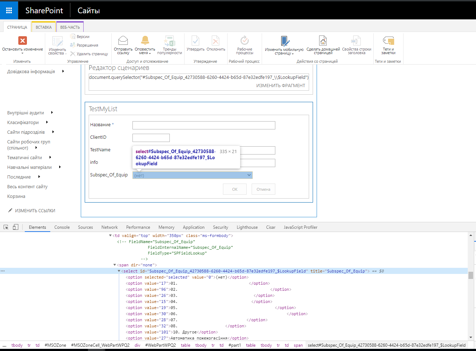476x351 pixels.
Task: Click Delete page in ribbon
Action: (x=89, y=54)
